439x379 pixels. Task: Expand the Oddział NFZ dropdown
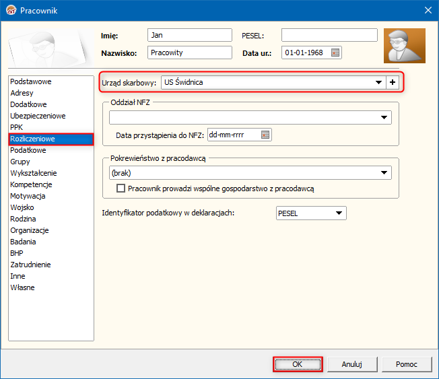coord(384,117)
